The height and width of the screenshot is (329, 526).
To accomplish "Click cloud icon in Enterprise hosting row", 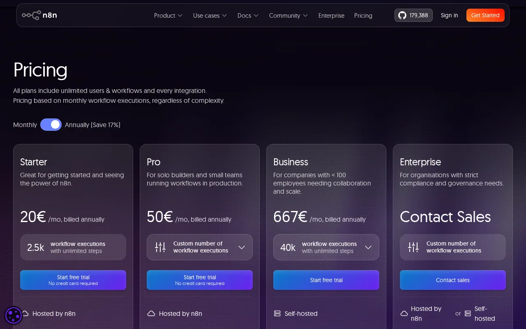I will point(404,313).
